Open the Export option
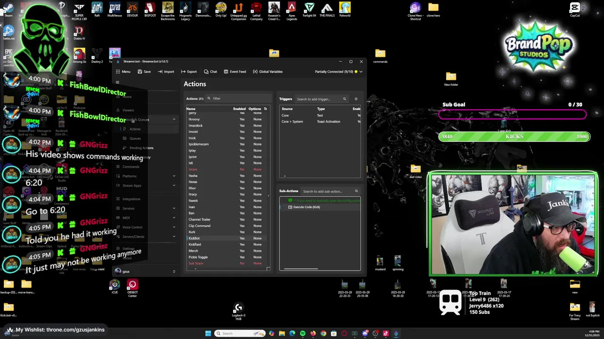The height and width of the screenshot is (339, 604). 188,72
